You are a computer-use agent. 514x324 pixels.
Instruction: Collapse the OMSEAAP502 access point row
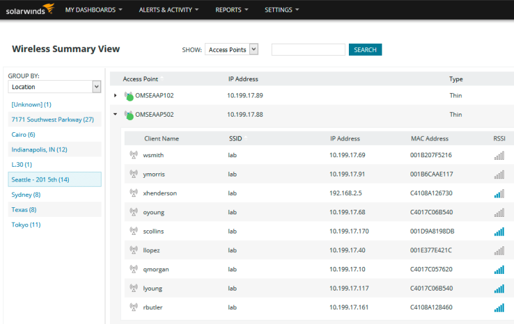pyautogui.click(x=115, y=114)
